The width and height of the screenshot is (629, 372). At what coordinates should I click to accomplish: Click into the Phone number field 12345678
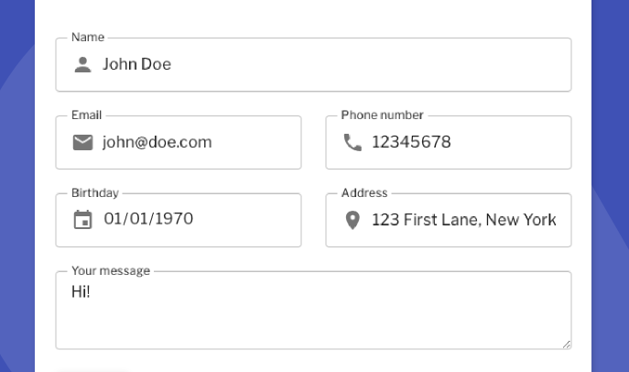point(458,142)
